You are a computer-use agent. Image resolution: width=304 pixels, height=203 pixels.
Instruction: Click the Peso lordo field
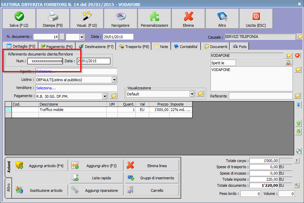click(251, 194)
